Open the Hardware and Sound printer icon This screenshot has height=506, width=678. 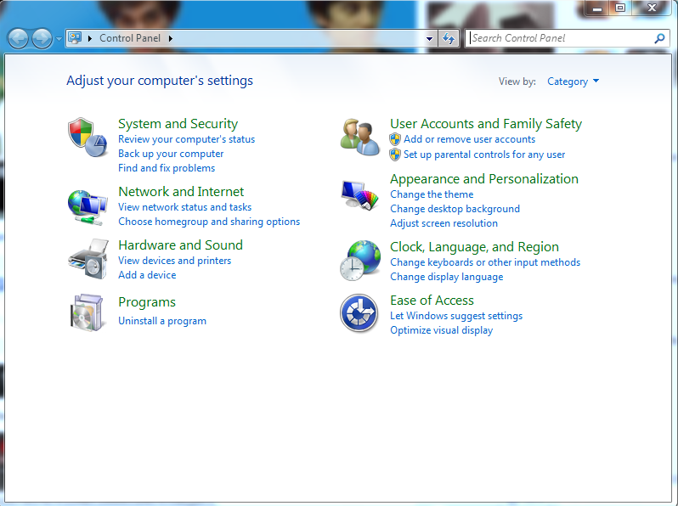pyautogui.click(x=88, y=259)
